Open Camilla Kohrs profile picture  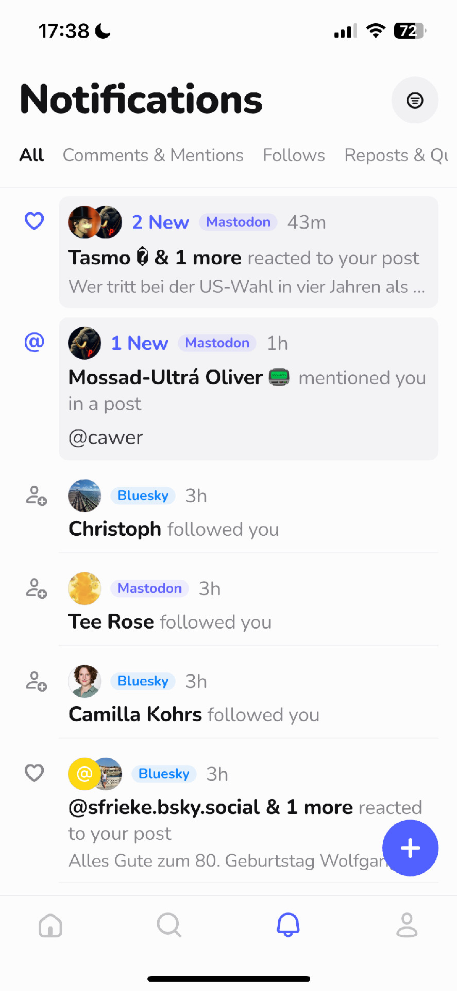click(x=84, y=681)
